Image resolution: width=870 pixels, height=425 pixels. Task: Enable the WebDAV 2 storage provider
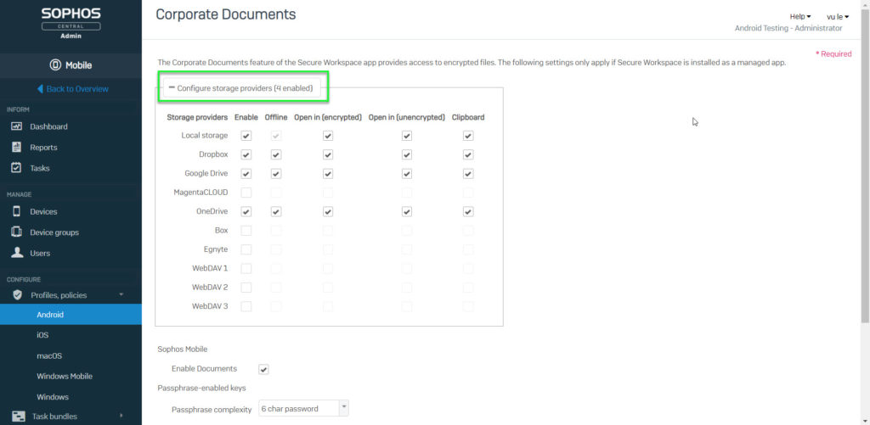tap(246, 288)
